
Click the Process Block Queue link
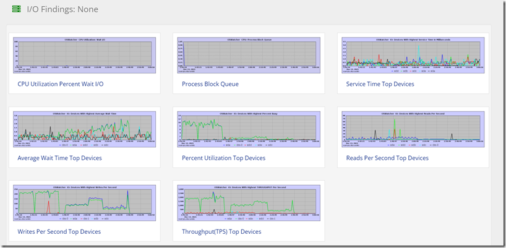[210, 85]
